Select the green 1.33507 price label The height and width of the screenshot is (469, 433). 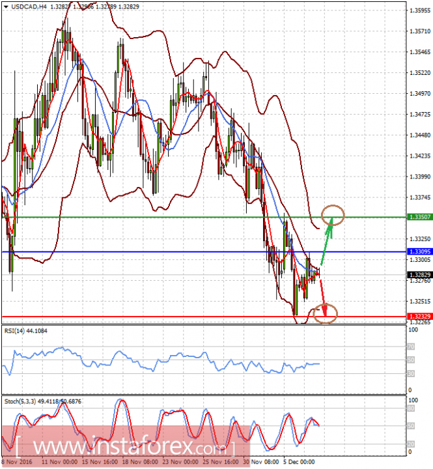(420, 217)
